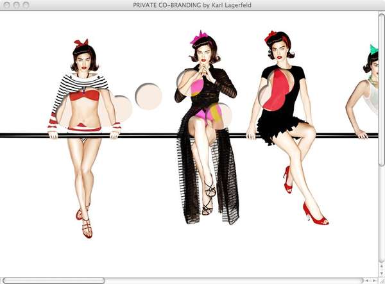
Task: Click the window title PRIVATE CO-BRANDING text
Action: point(192,5)
